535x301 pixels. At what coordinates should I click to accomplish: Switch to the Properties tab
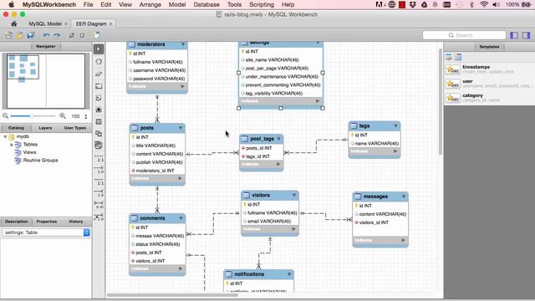click(47, 222)
